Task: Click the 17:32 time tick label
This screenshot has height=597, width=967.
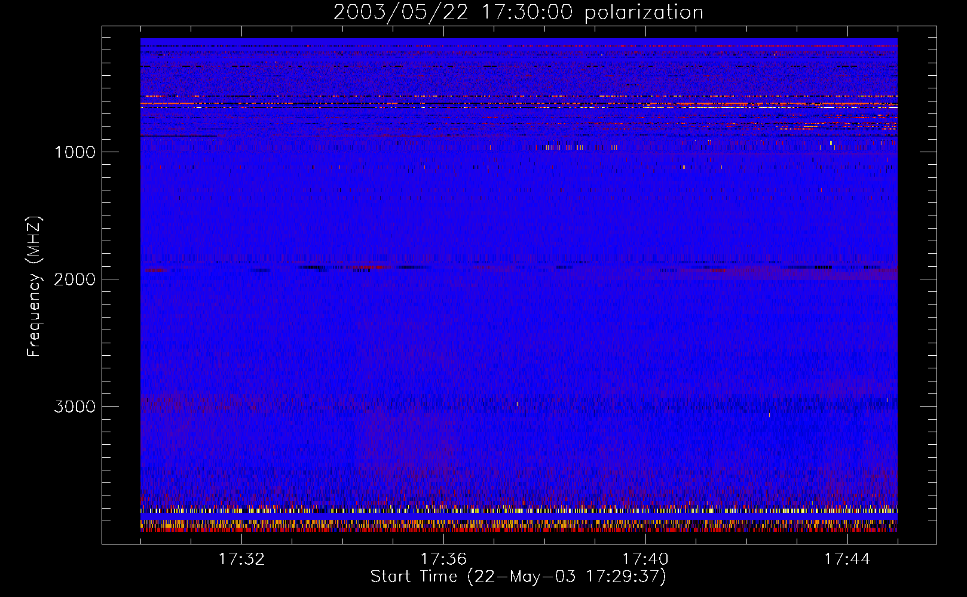Action: tap(241, 559)
